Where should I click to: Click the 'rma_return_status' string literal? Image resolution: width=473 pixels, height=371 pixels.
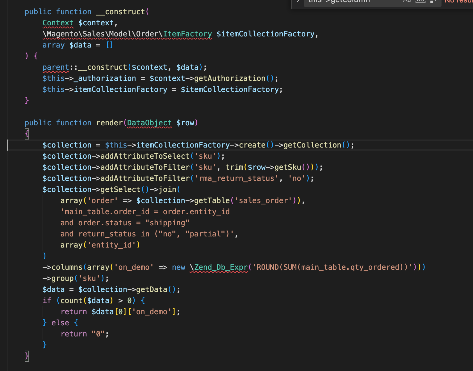[236, 178]
